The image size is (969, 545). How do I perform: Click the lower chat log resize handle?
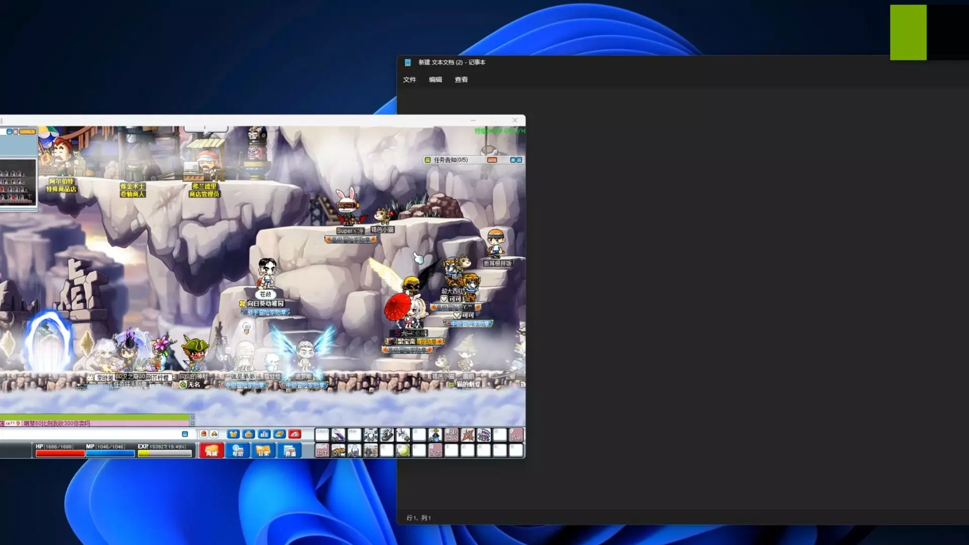[192, 423]
